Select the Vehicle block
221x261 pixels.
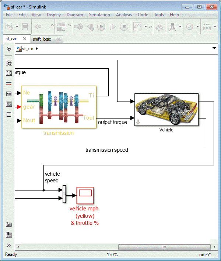166,110
